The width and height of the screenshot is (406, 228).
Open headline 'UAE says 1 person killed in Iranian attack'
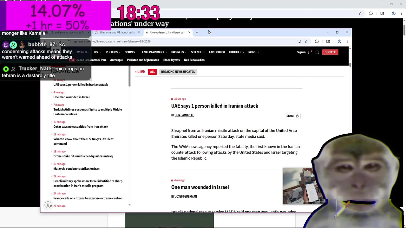215,106
